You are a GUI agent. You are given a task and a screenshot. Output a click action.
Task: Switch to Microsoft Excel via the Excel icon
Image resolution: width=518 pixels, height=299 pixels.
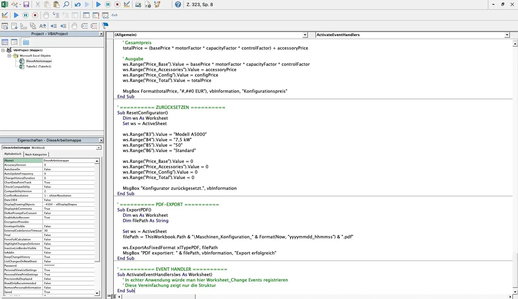[x=5, y=4]
